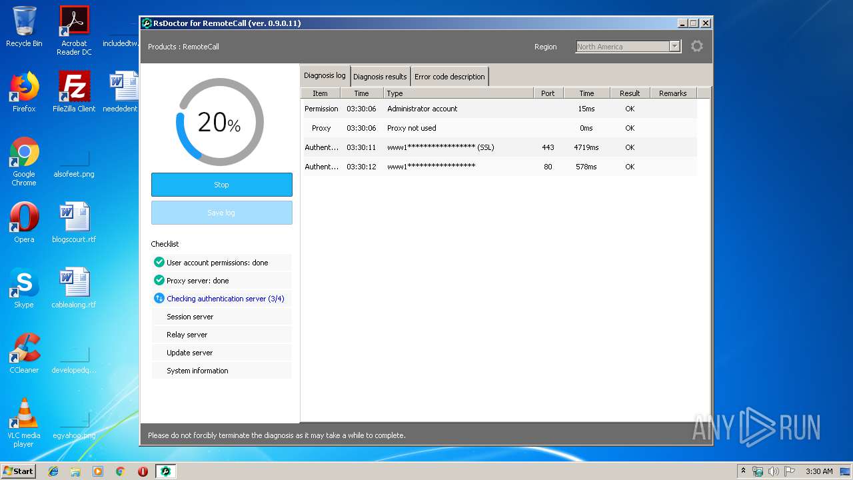Select the Session server checklist item

tap(221, 317)
